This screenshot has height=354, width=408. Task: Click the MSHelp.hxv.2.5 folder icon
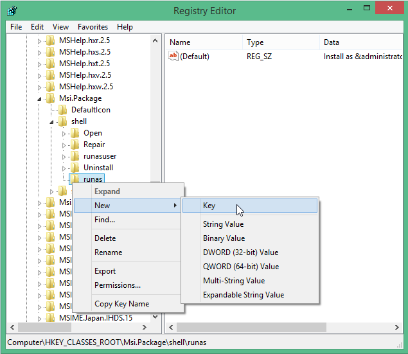click(x=50, y=75)
